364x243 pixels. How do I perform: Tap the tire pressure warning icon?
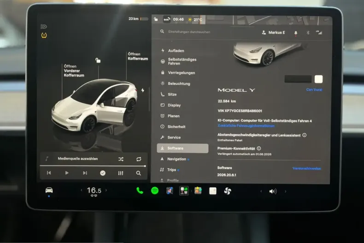(x=44, y=36)
